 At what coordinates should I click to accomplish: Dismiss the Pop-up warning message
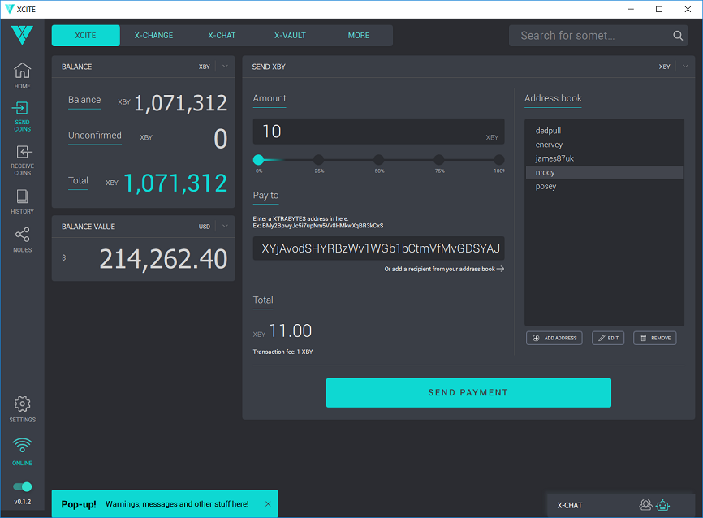268,504
